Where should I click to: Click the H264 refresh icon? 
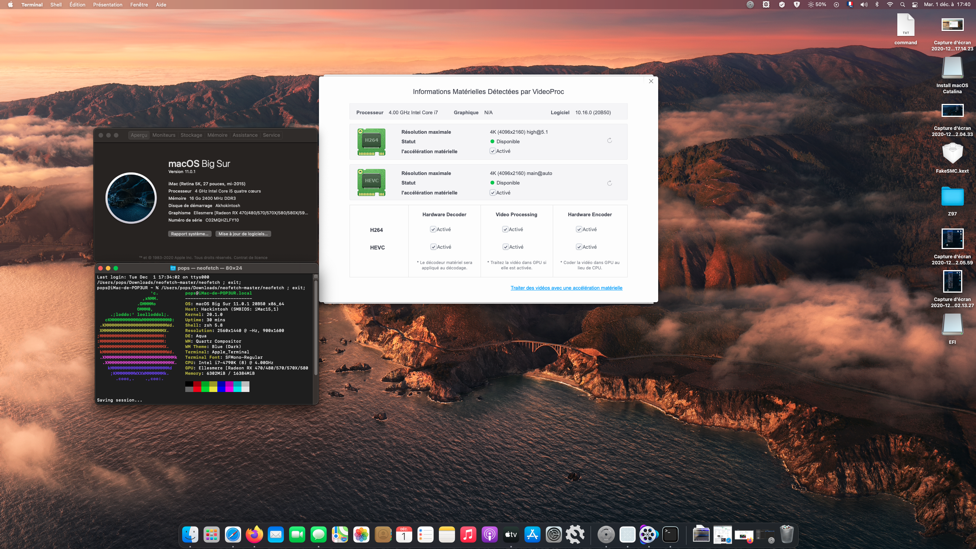[x=610, y=141]
